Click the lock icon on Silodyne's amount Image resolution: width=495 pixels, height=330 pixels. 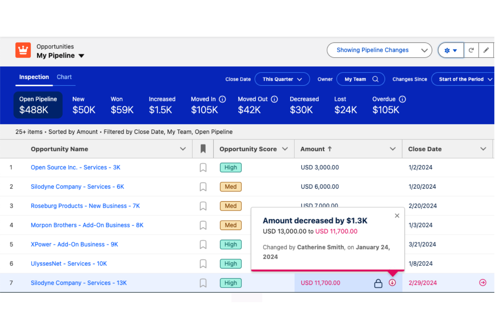pyautogui.click(x=378, y=283)
